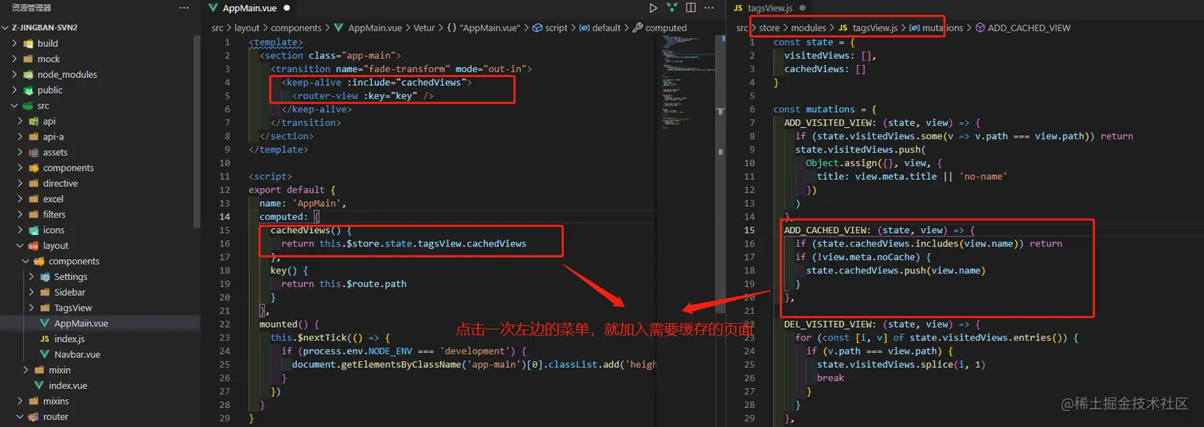Click the build folder icon

tap(29, 44)
